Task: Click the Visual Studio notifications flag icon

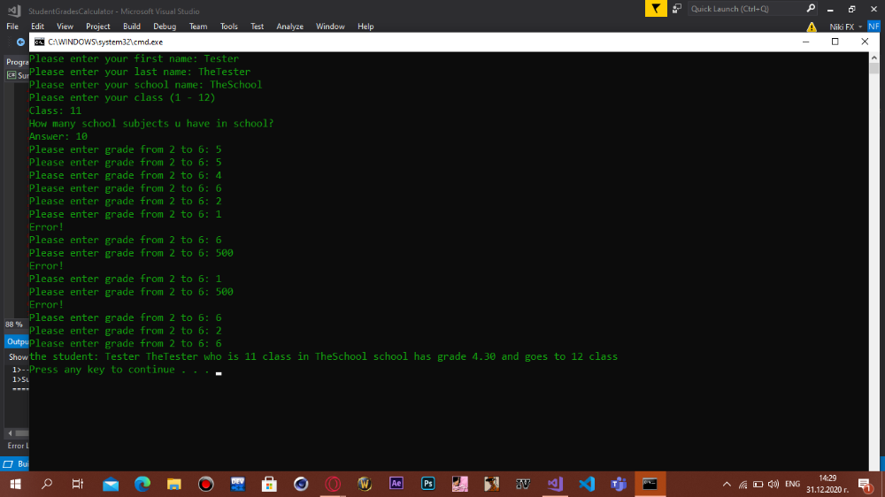Action: (656, 9)
